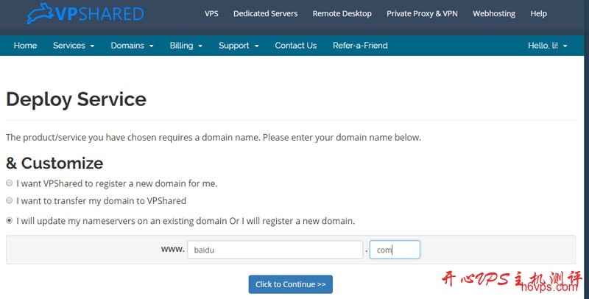Open the Refer-a-Friend menu item
Image resolution: width=589 pixels, height=299 pixels.
point(360,46)
